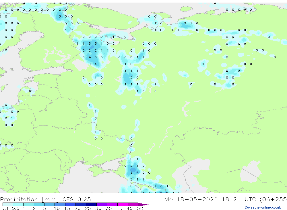Click the 30–35 mm purple legend swatch
Image resolution: width=287 pixels, height=210 pixels.
(102, 204)
